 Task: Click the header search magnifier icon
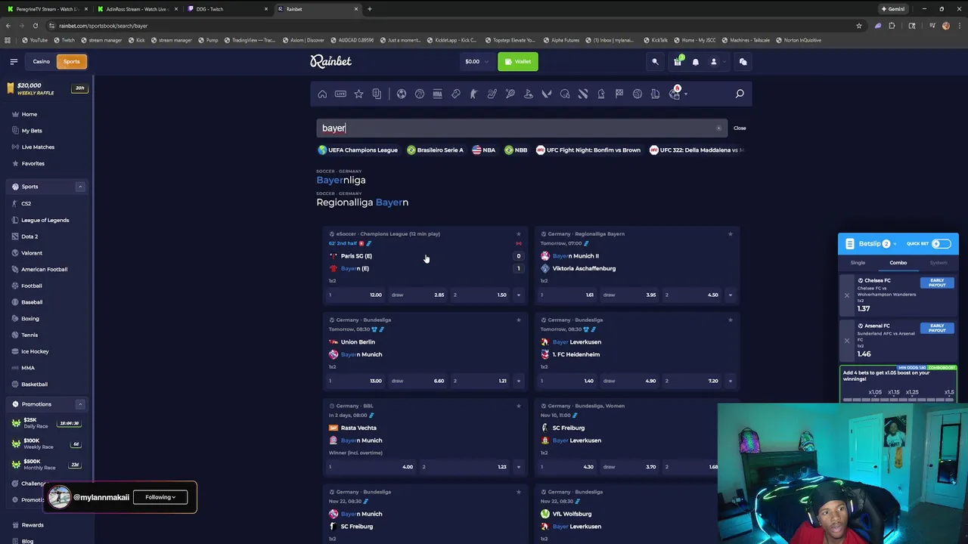656,62
